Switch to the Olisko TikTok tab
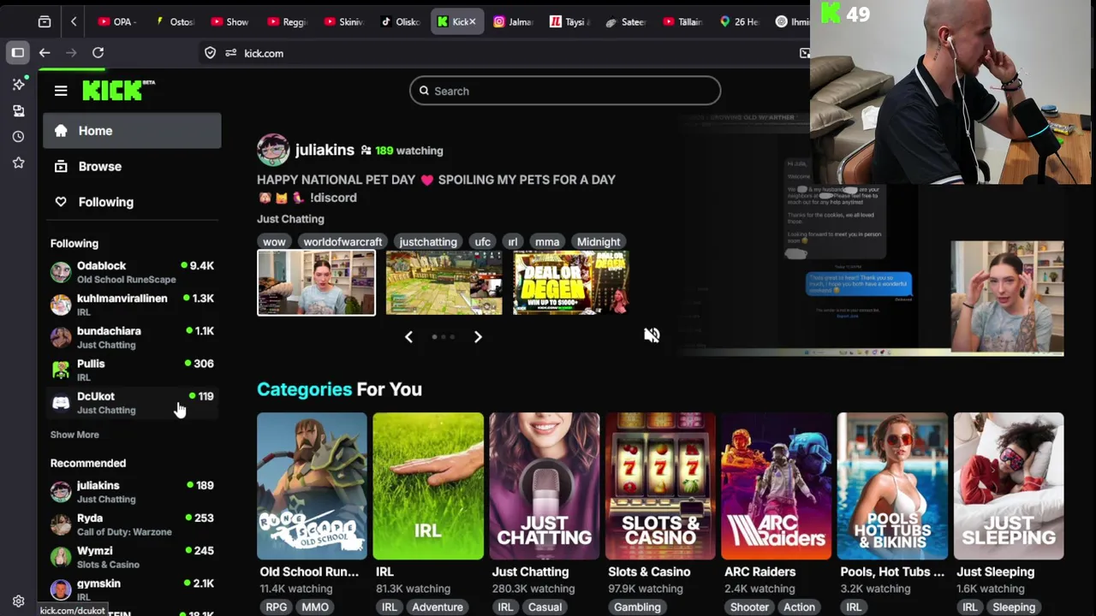Viewport: 1096px width, 616px height. 400,21
